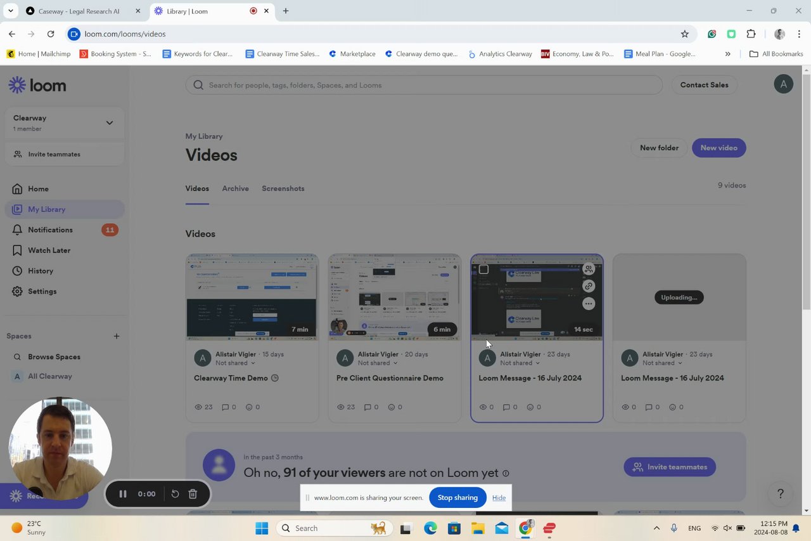The image size is (811, 541).
Task: Create a New folder
Action: coord(659,148)
